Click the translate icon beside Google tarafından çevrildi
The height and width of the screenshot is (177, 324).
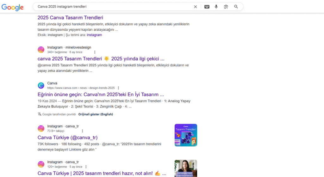(40, 114)
